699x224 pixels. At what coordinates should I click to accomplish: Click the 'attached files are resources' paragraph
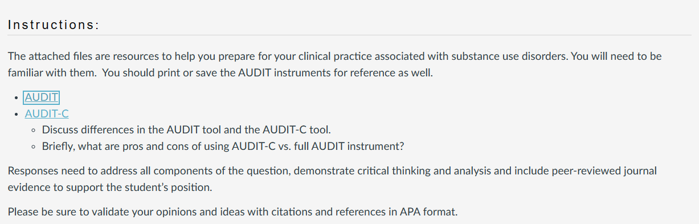[x=334, y=65]
